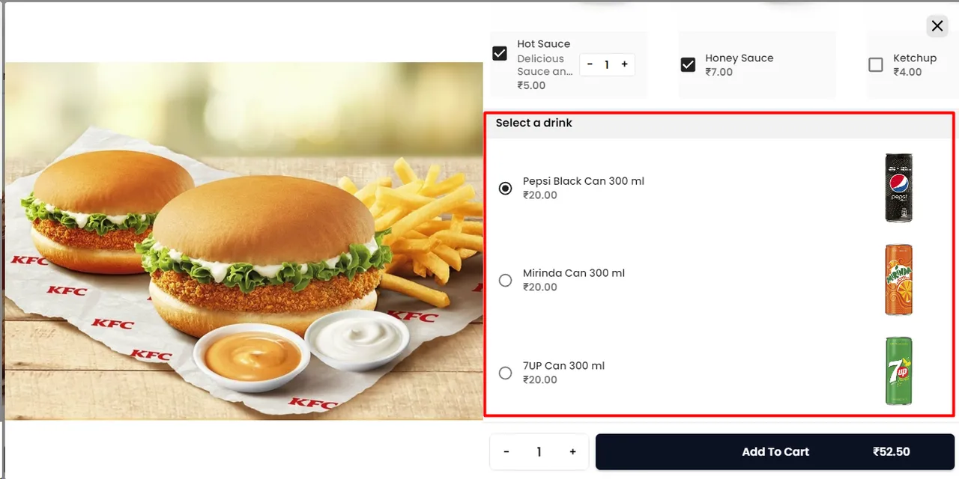The image size is (959, 479).
Task: Increase Hot Sauce quantity with plus
Action: (x=624, y=64)
